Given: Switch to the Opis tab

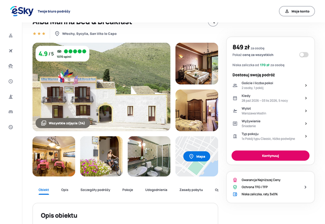Looking at the screenshot, I should [x=65, y=190].
